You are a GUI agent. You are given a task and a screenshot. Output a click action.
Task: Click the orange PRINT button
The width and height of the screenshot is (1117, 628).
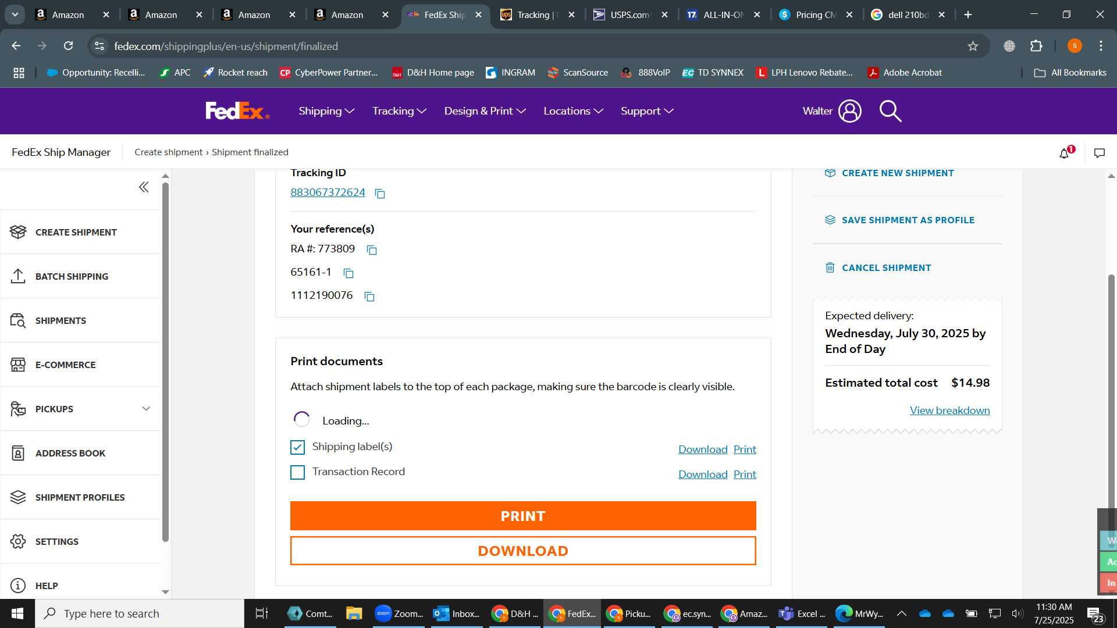[x=523, y=516]
